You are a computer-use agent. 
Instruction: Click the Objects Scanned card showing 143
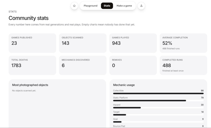83,43
